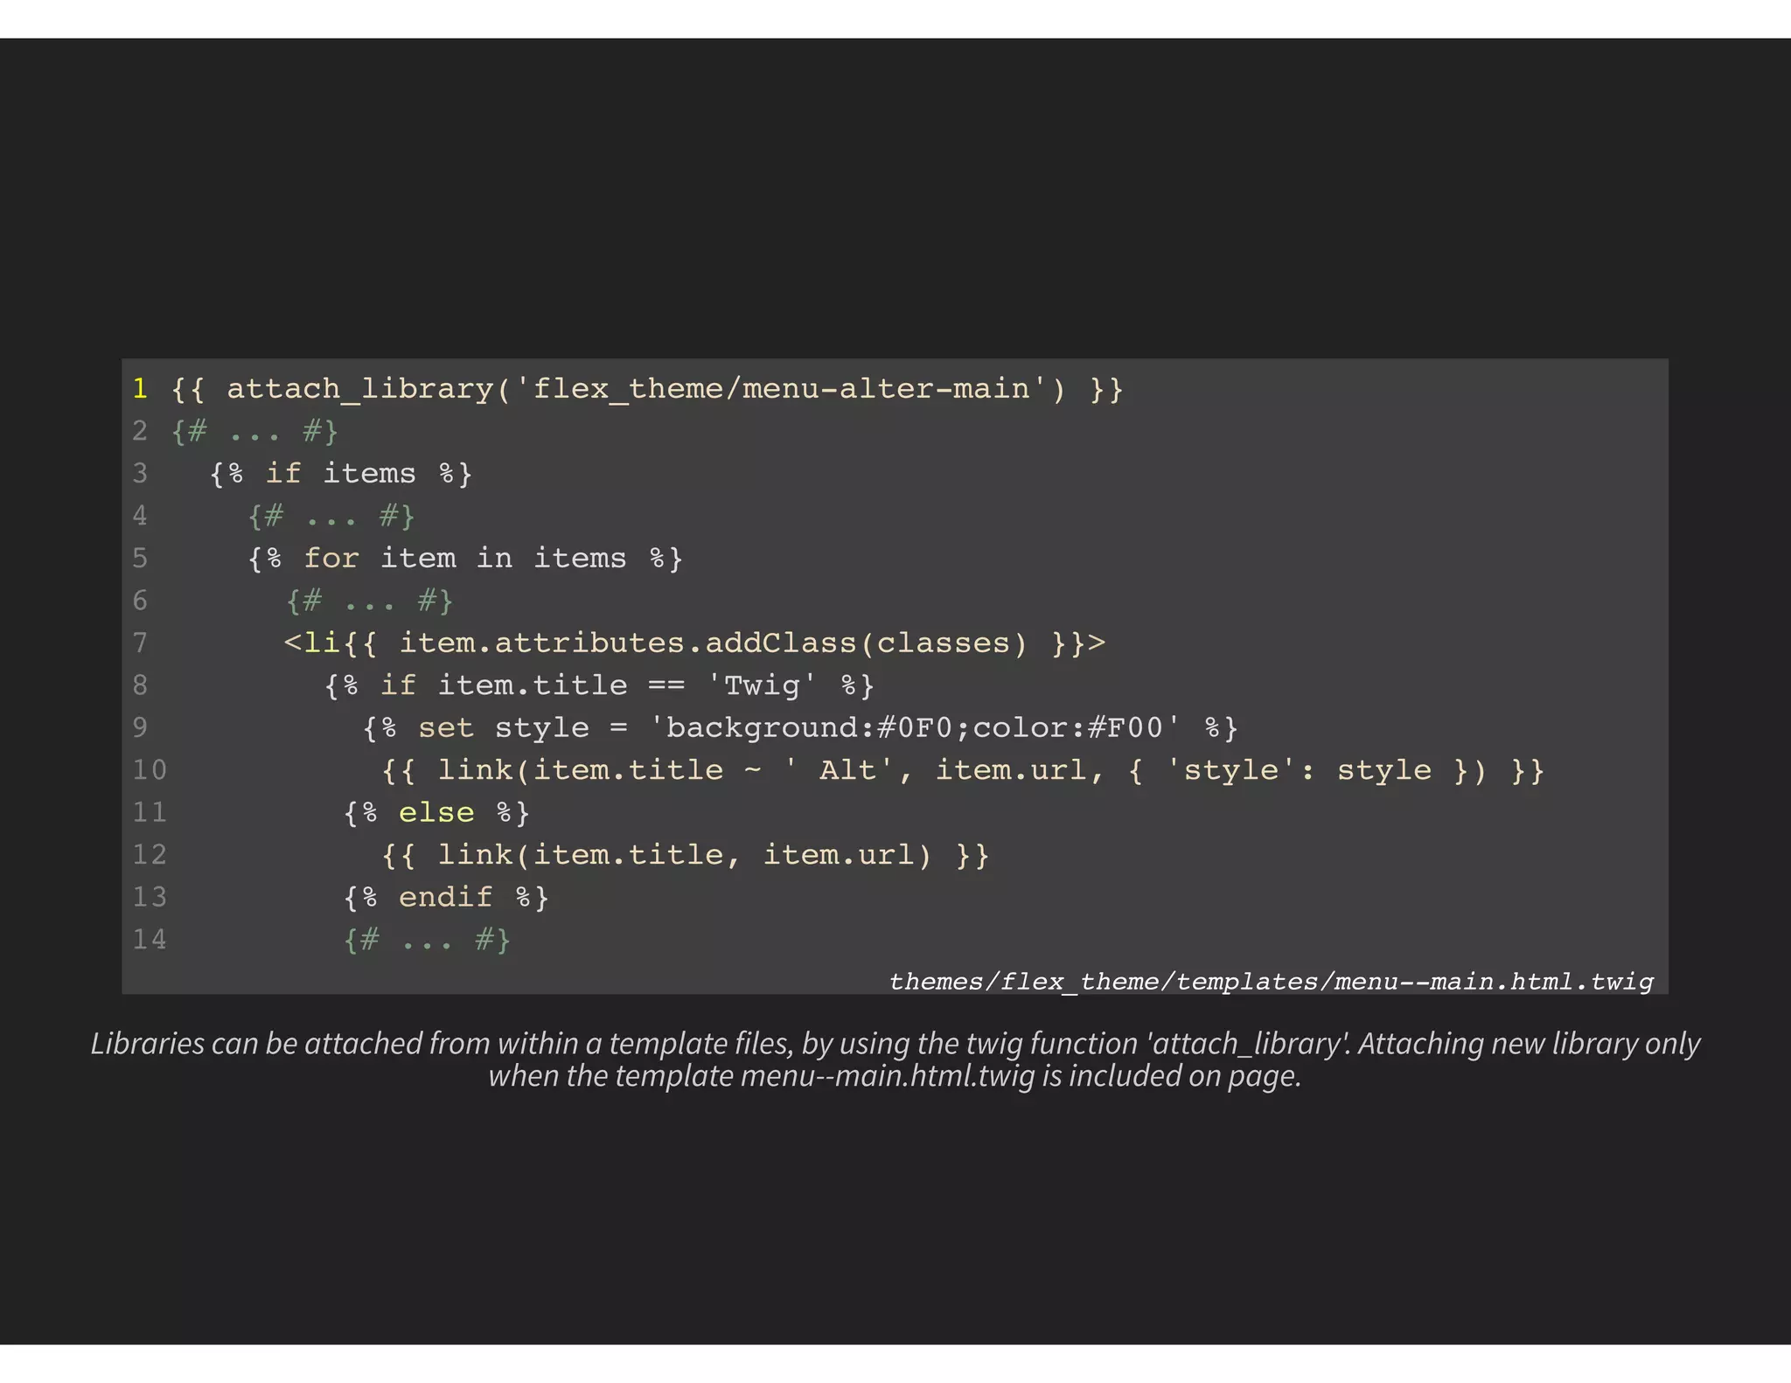Select the "{% for item in items %}" line
This screenshot has height=1383, width=1791.
click(x=465, y=558)
